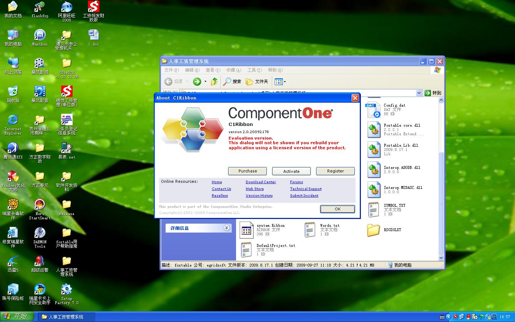
Task: Follow the Web Store link
Action: coord(255,189)
